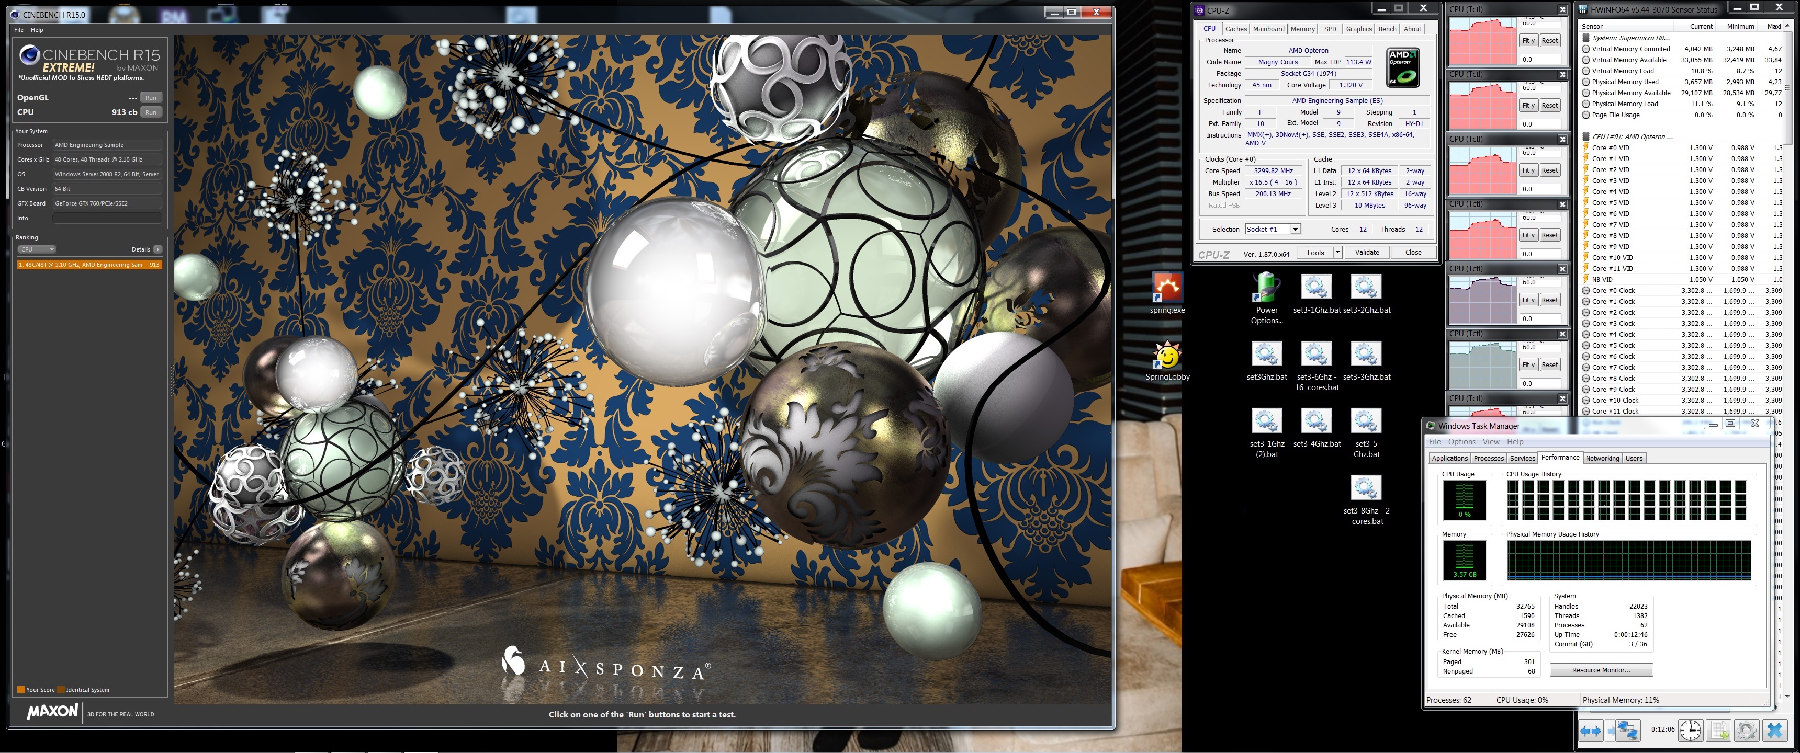Image resolution: width=1800 pixels, height=753 pixels.
Task: Open Resource Monitor from Task Manager
Action: 1601,670
